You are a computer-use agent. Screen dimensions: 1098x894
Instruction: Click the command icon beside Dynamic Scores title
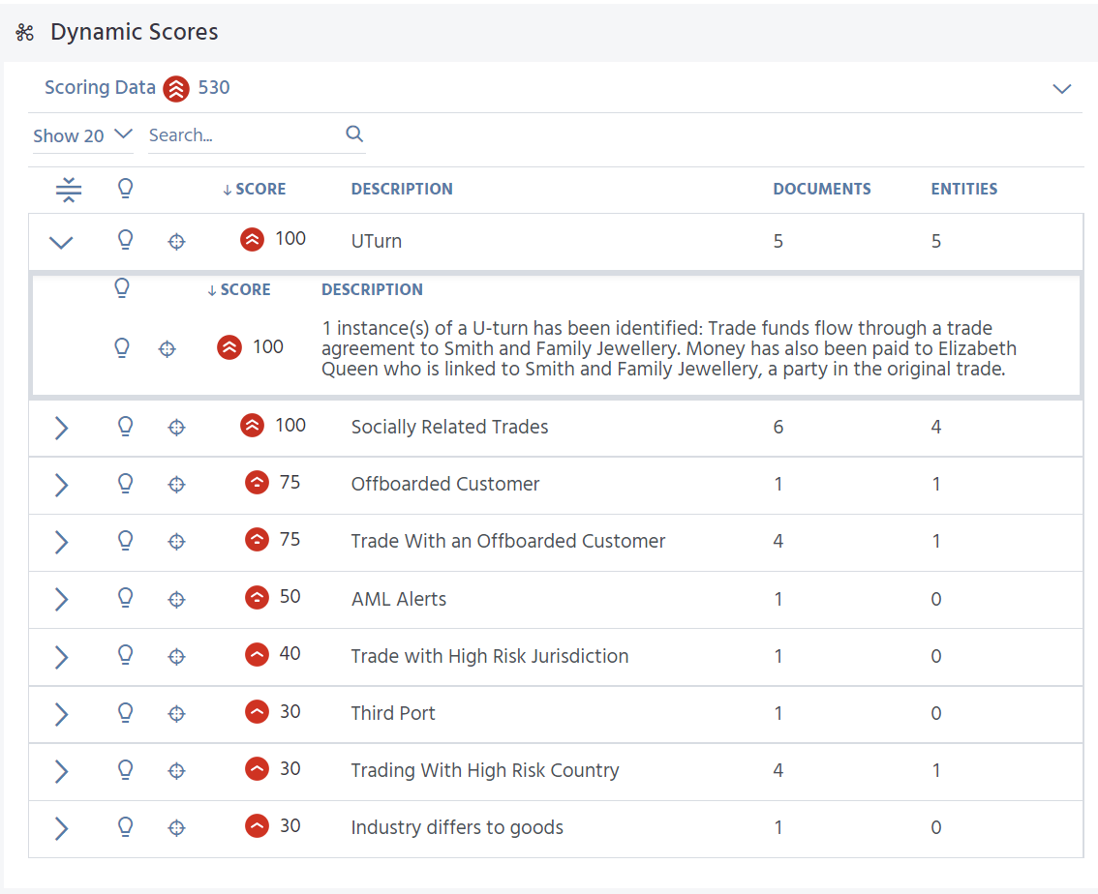pos(24,31)
